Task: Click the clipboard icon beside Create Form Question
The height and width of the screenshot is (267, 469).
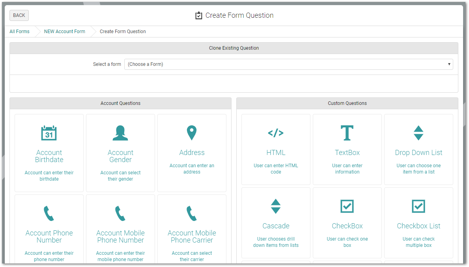Action: click(199, 15)
